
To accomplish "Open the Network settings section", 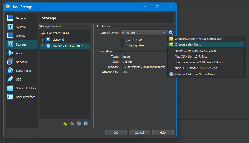I will [x=21, y=62].
